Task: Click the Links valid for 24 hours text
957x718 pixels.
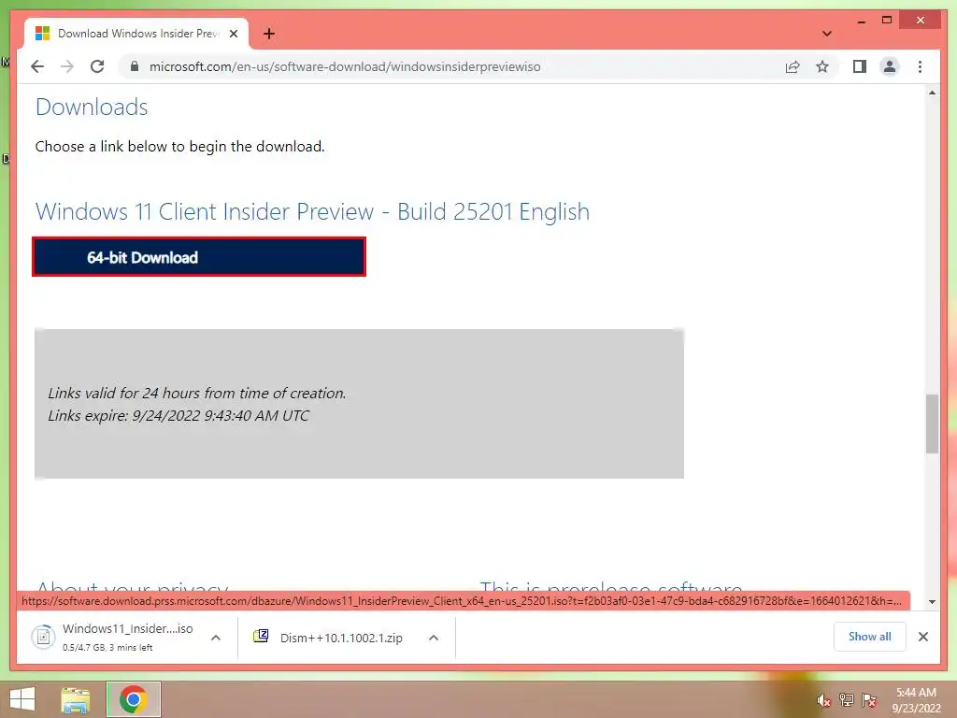Action: pos(197,394)
